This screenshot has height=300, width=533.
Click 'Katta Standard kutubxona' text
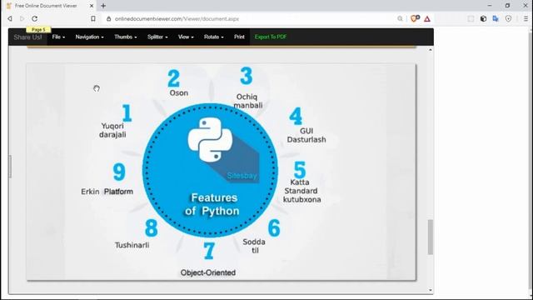301,191
